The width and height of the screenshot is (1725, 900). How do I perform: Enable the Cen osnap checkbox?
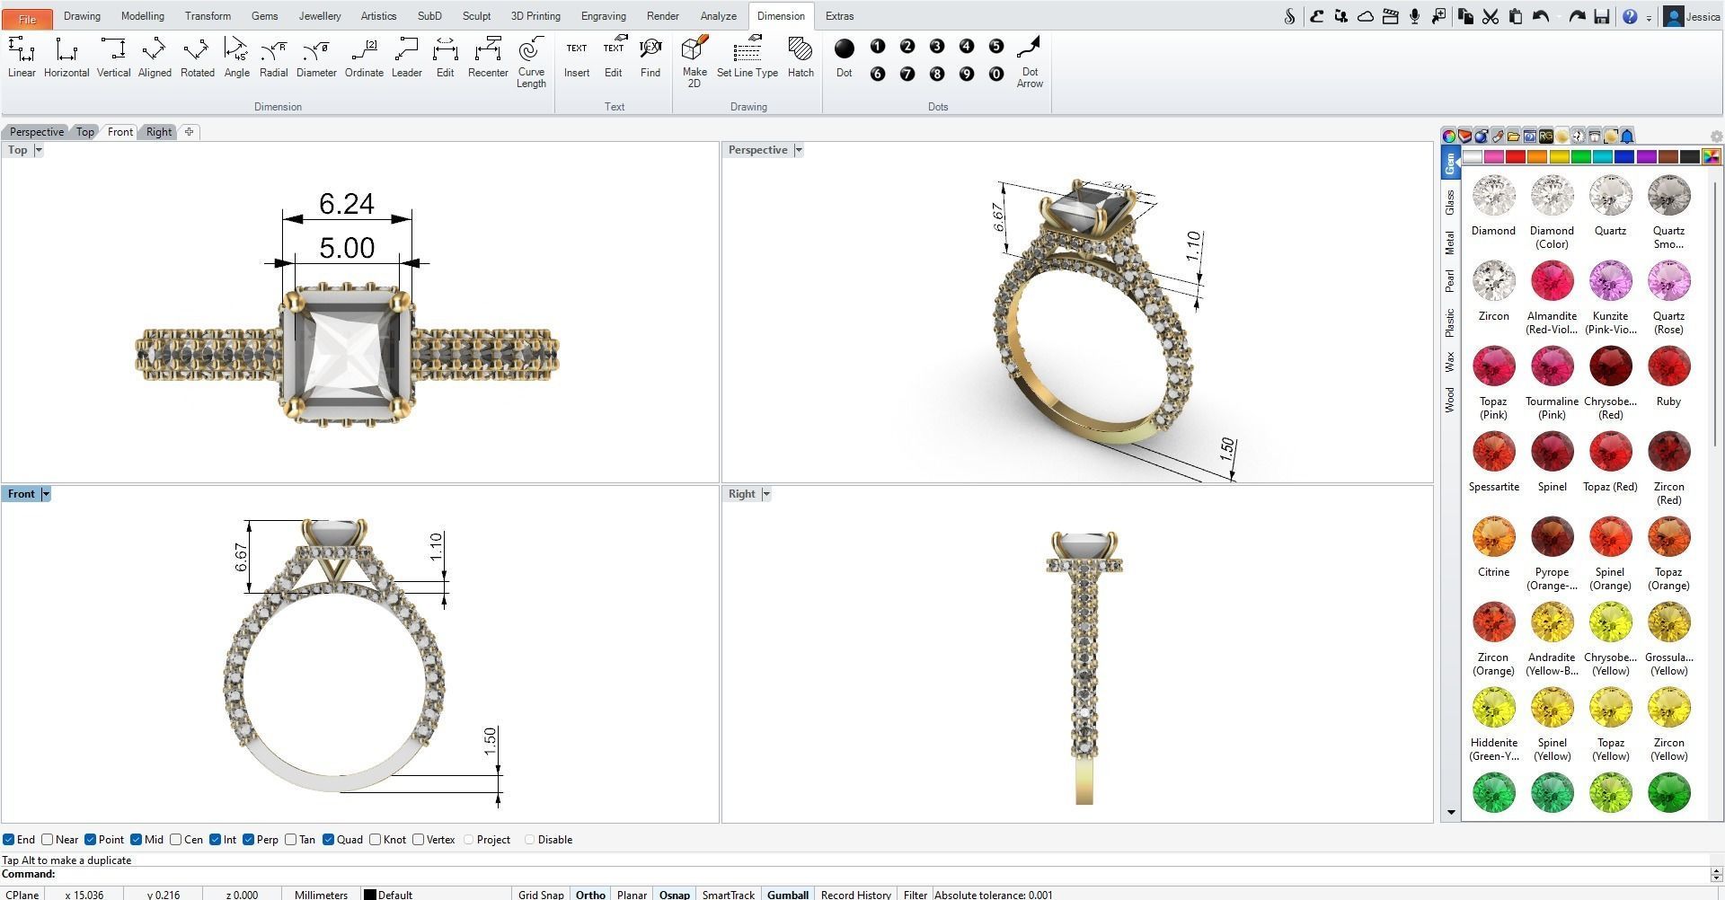click(176, 840)
